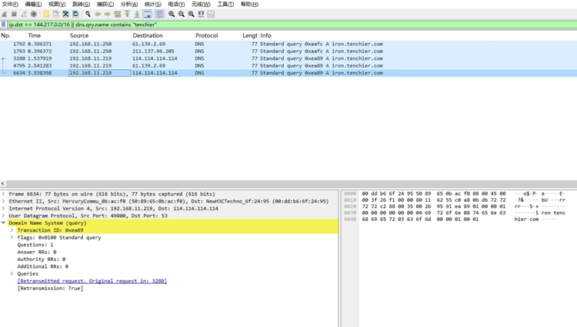Expand Internet Protocol Version 4 details
The width and height of the screenshot is (577, 327).
coord(3,209)
